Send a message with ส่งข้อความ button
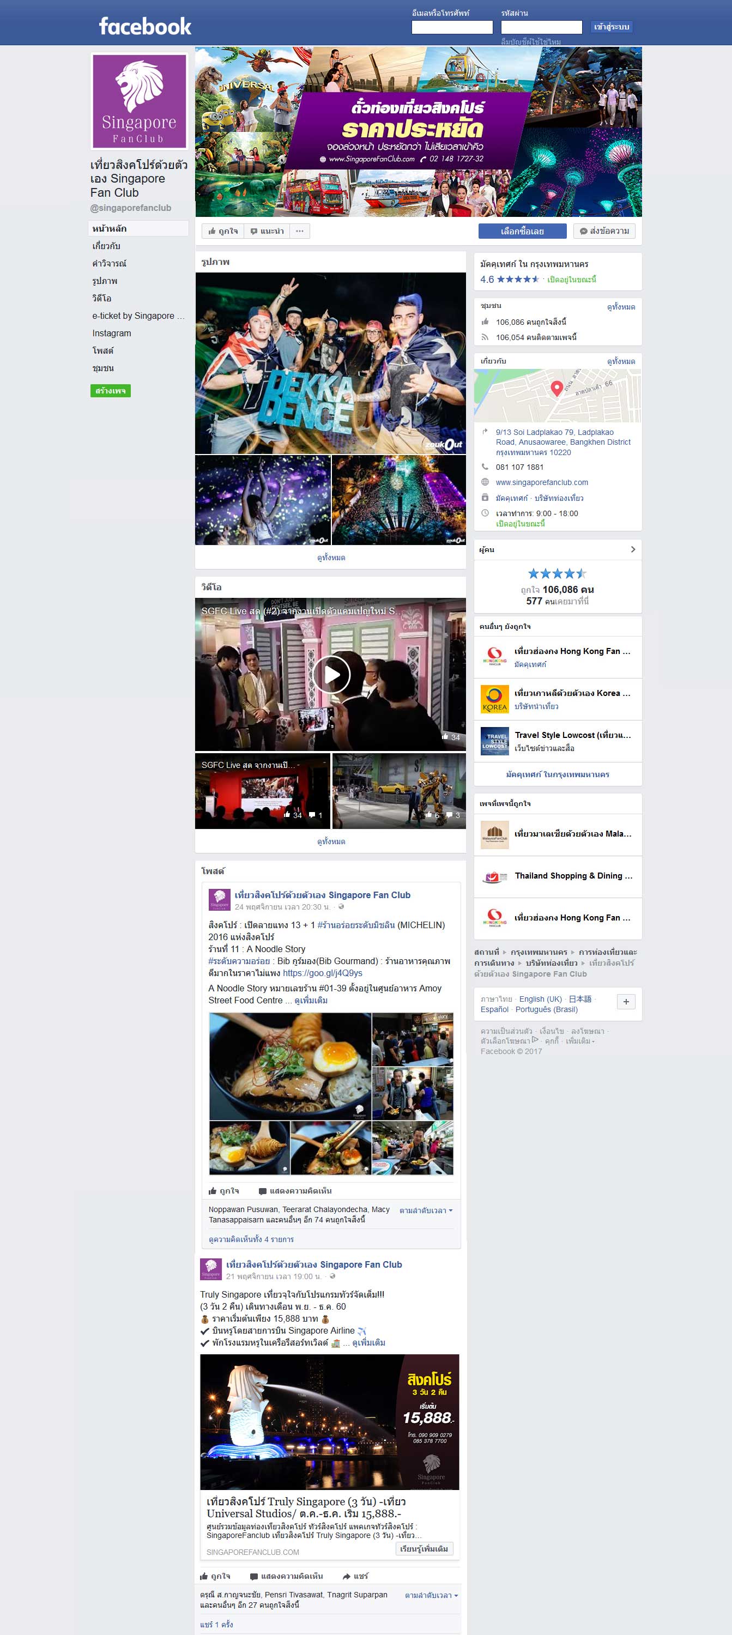The height and width of the screenshot is (1635, 732). tap(604, 231)
